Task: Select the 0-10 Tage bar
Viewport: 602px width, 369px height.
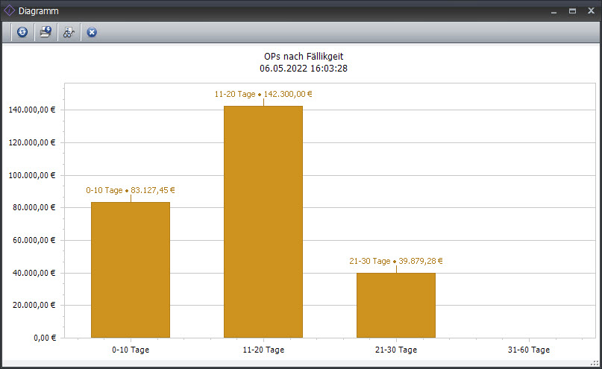Action: pyautogui.click(x=131, y=270)
